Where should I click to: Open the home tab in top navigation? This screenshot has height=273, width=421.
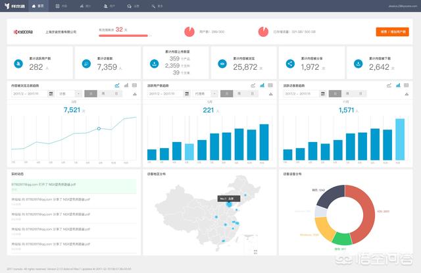pyautogui.click(x=38, y=6)
